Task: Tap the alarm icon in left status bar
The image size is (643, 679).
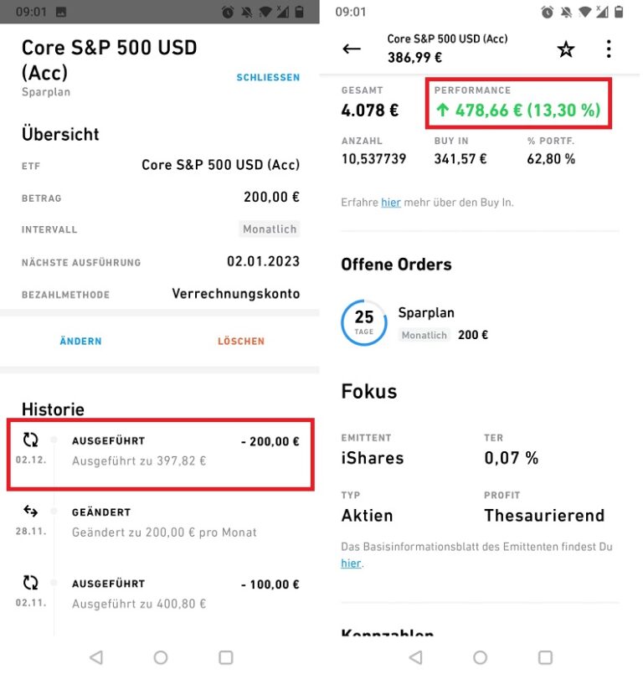Action: [x=228, y=12]
